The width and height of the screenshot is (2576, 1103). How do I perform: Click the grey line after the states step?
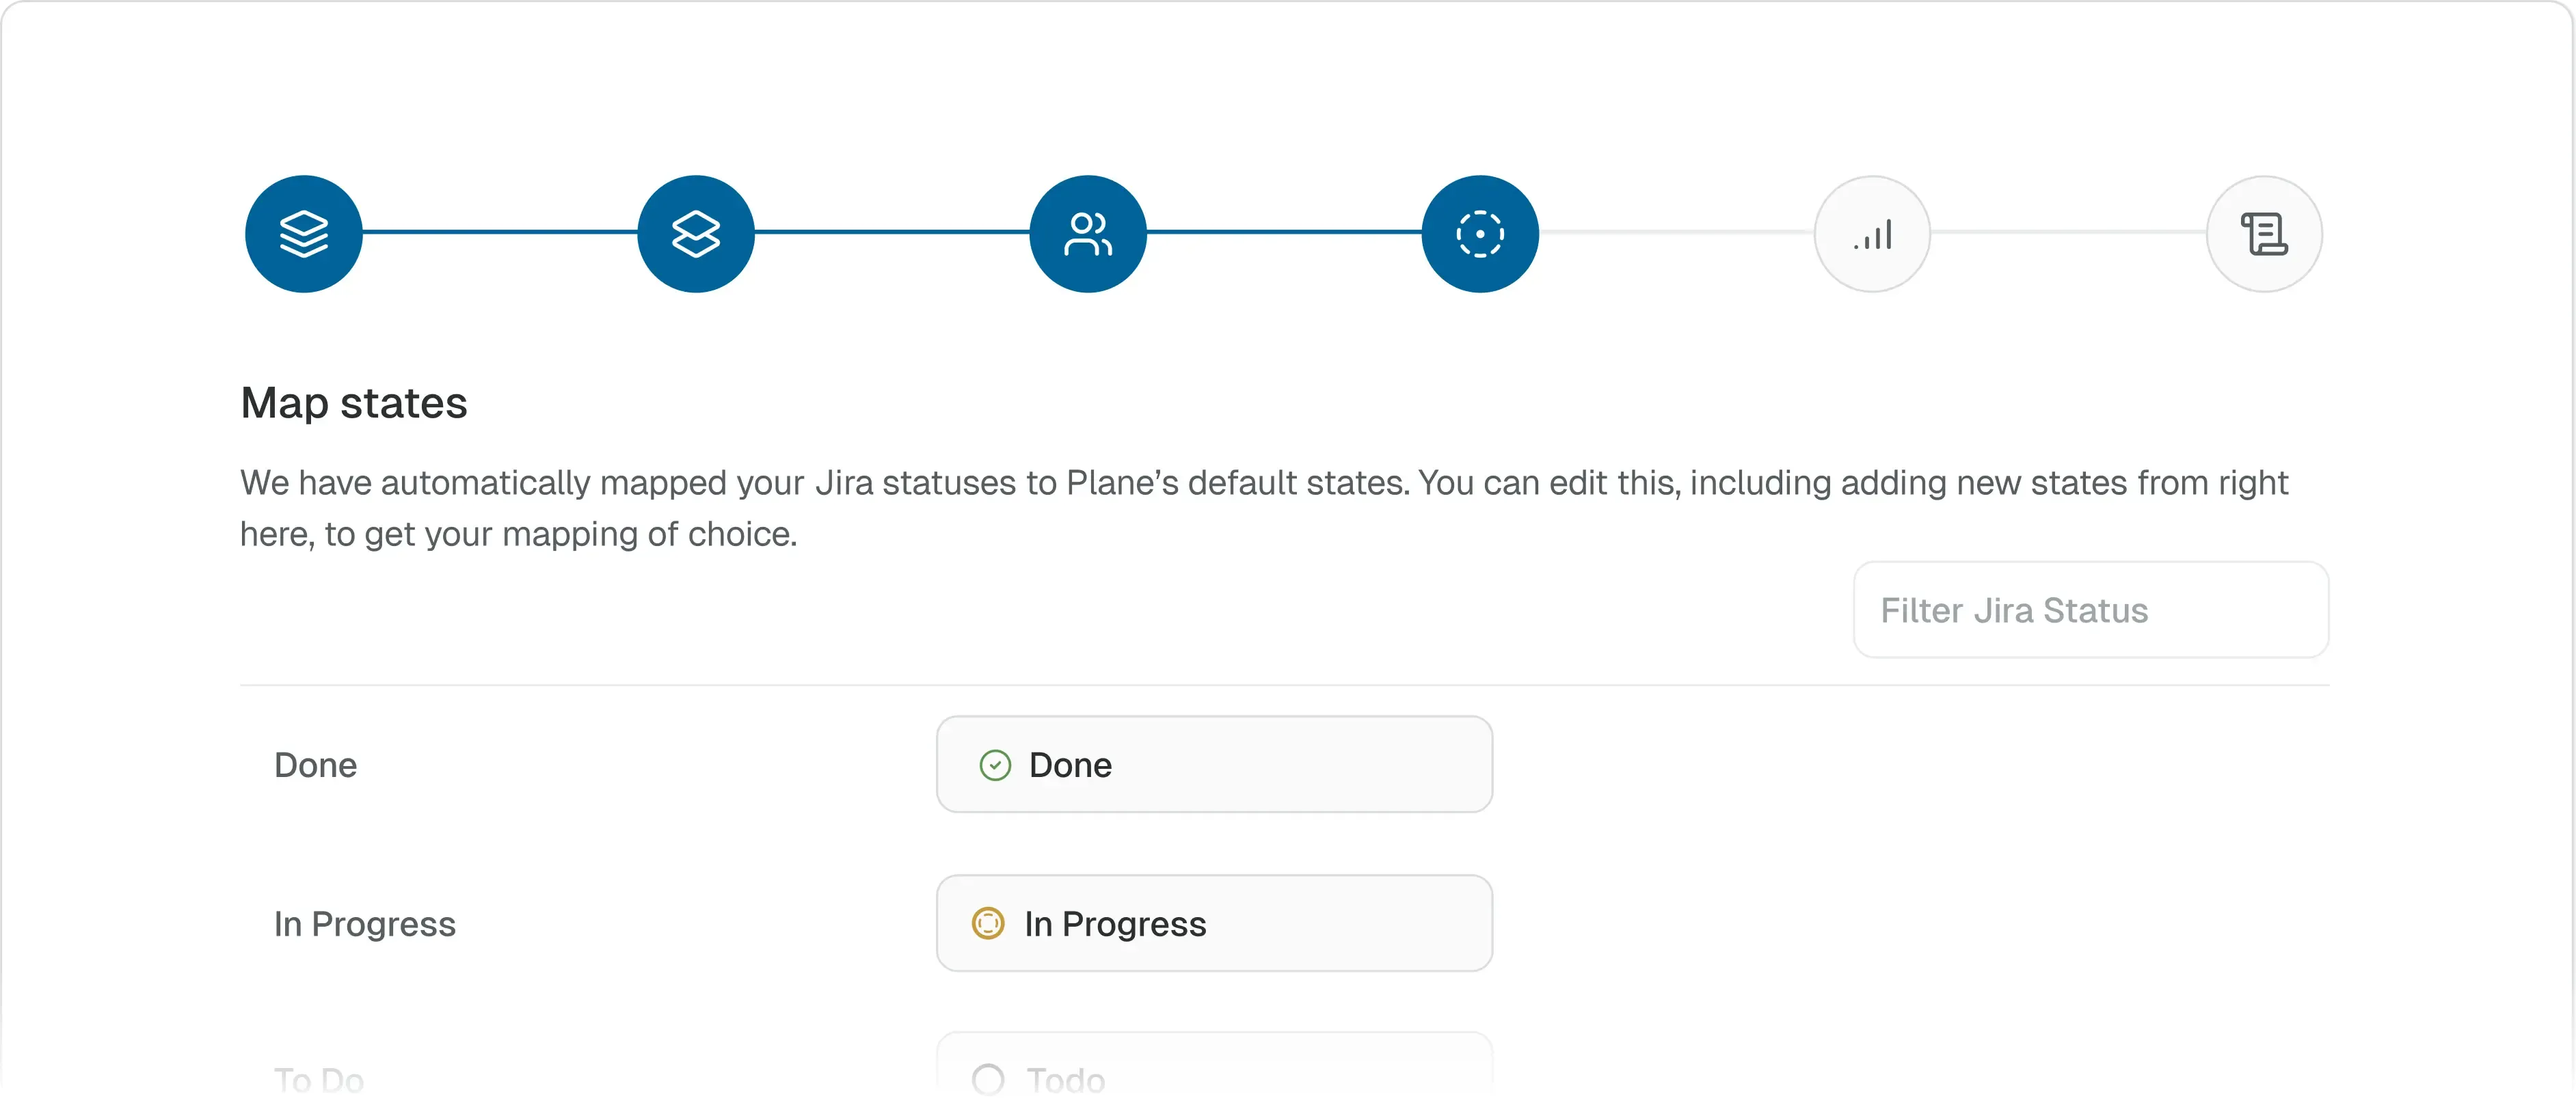1676,232
